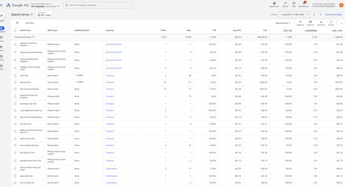Focus the Search for a page or campaign field
The image size is (345, 187).
coord(98,5)
